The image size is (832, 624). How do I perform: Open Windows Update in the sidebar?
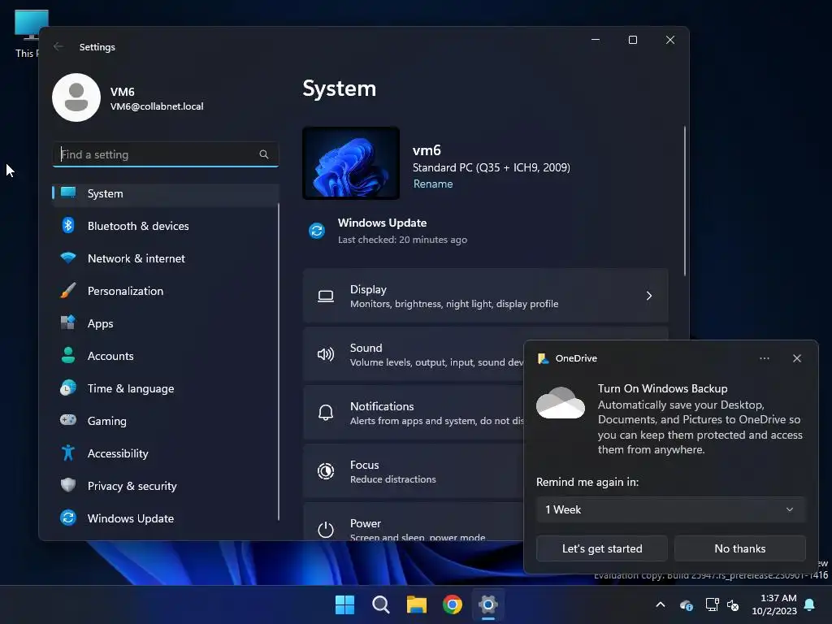166,518
